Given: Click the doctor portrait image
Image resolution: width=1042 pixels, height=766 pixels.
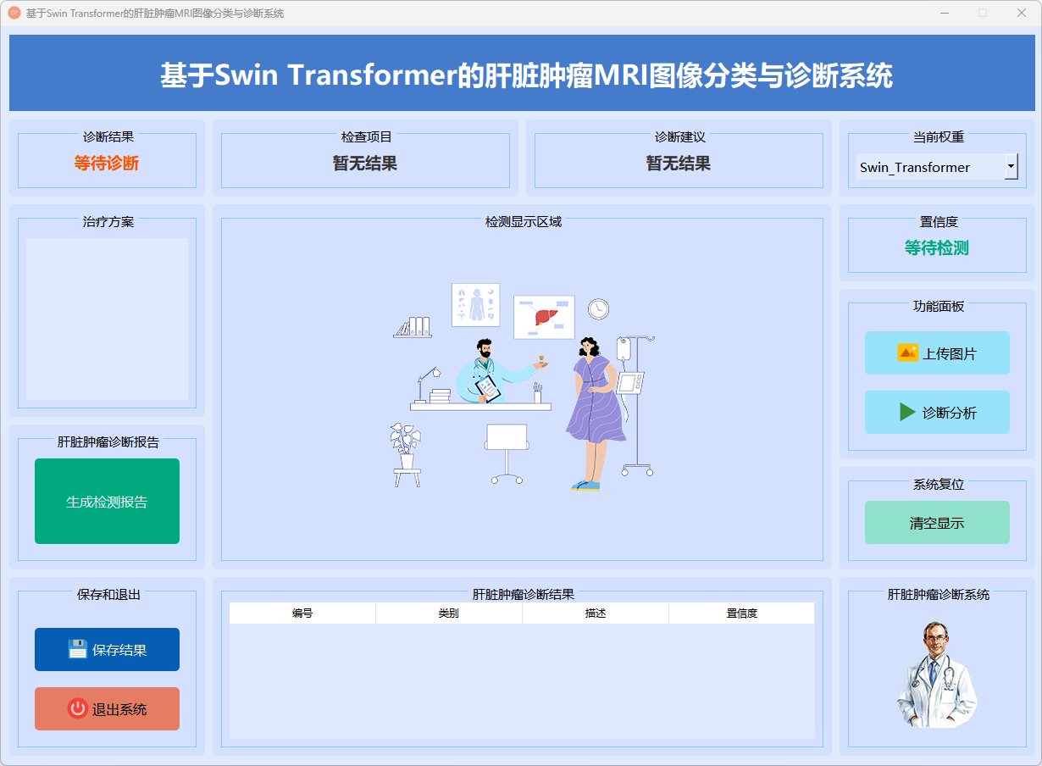Looking at the screenshot, I should pos(936,674).
